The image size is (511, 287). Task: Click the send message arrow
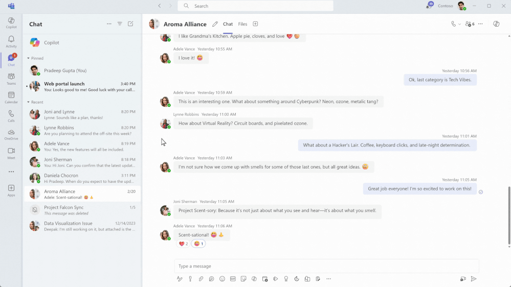click(x=474, y=279)
